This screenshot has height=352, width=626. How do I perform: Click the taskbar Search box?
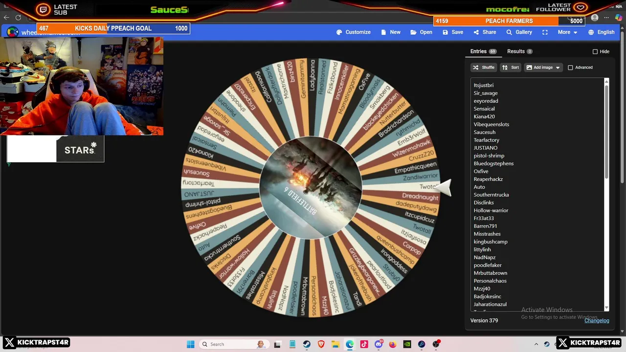tap(234, 344)
